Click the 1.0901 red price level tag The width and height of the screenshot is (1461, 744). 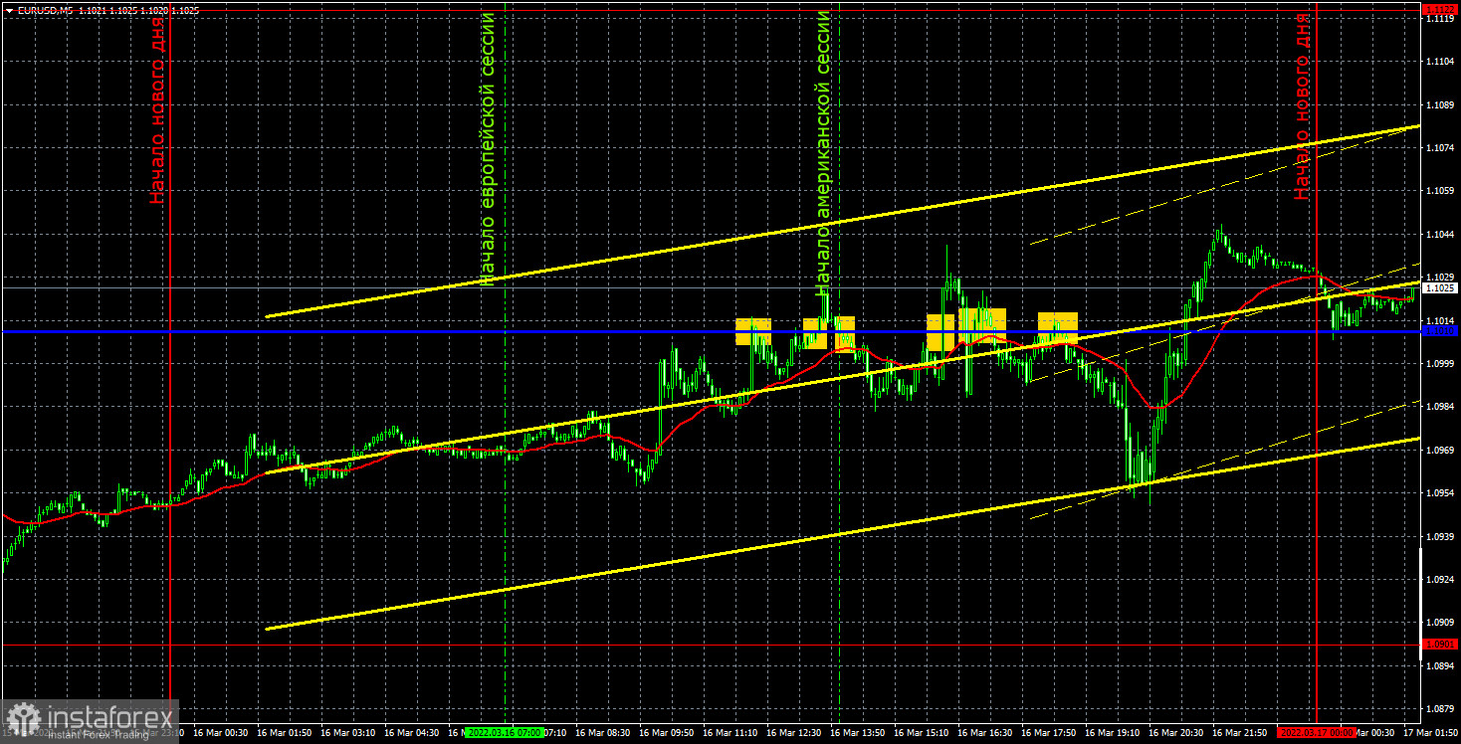pos(1439,645)
